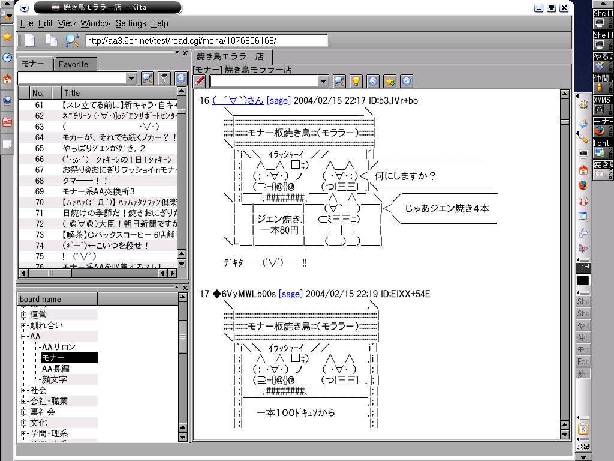Click the Title column header
The width and height of the screenshot is (614, 461).
(119, 93)
